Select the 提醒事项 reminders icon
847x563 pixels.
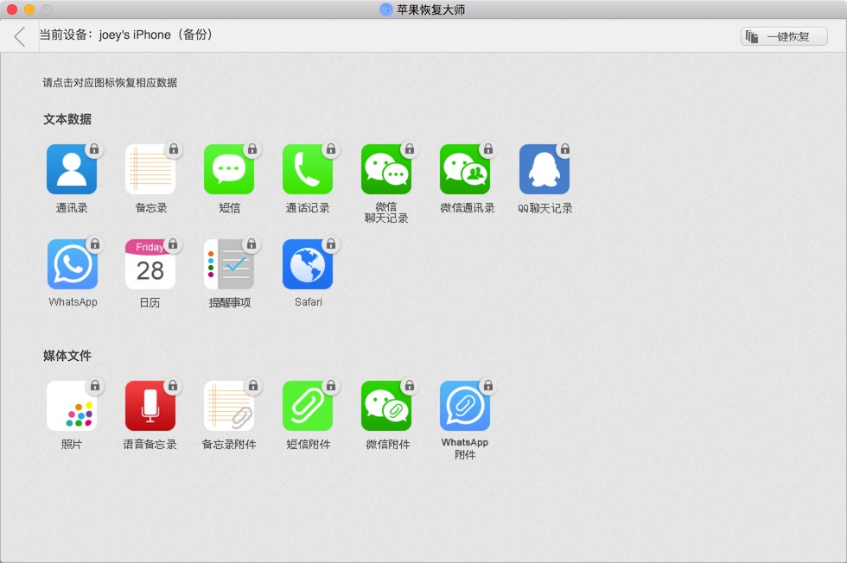(229, 264)
